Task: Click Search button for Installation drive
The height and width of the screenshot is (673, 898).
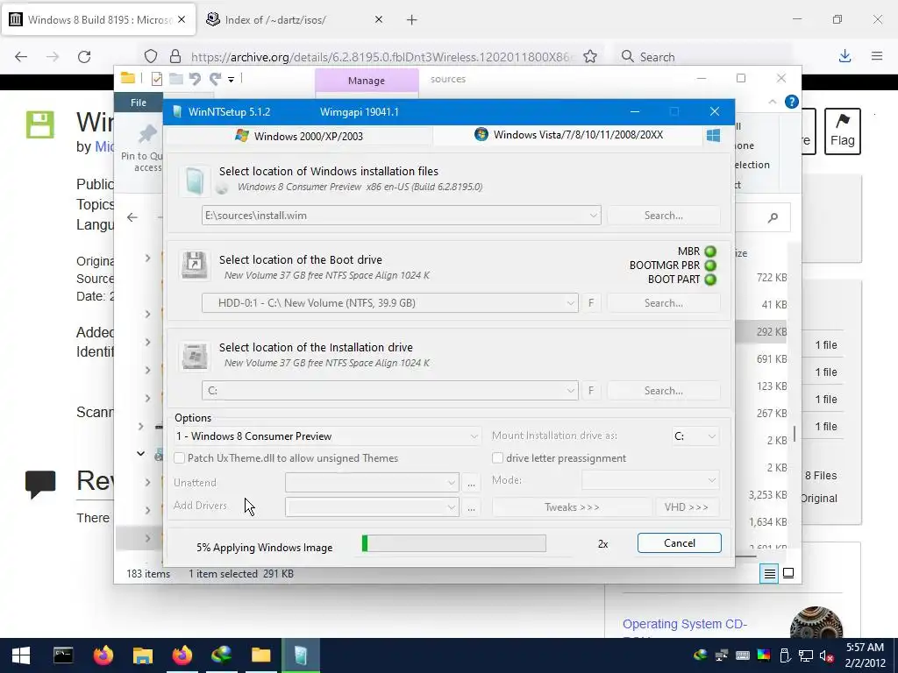Action: click(x=663, y=391)
